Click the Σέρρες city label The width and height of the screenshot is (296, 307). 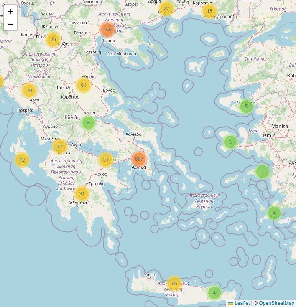coord(132,4)
